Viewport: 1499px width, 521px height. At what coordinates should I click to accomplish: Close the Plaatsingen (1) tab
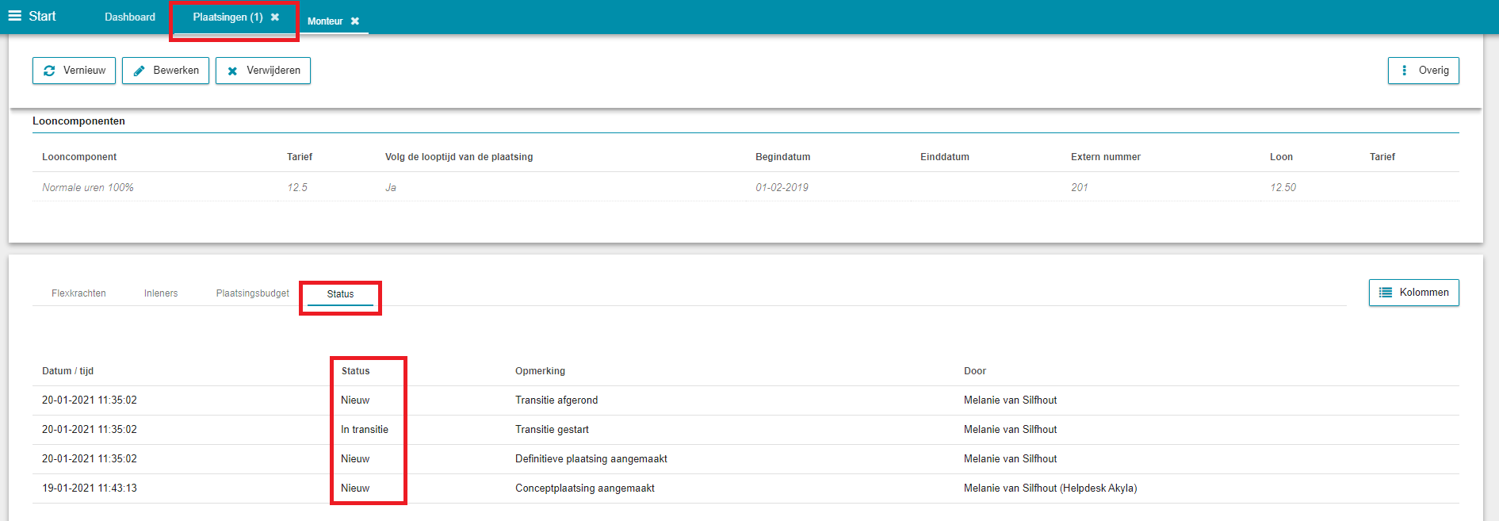coord(275,17)
